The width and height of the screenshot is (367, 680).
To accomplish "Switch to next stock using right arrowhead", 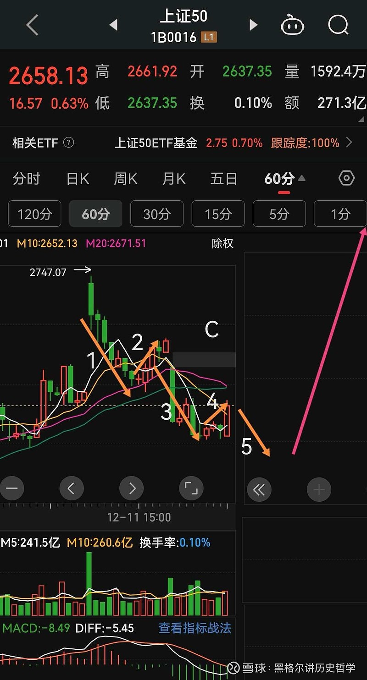I will (x=253, y=25).
